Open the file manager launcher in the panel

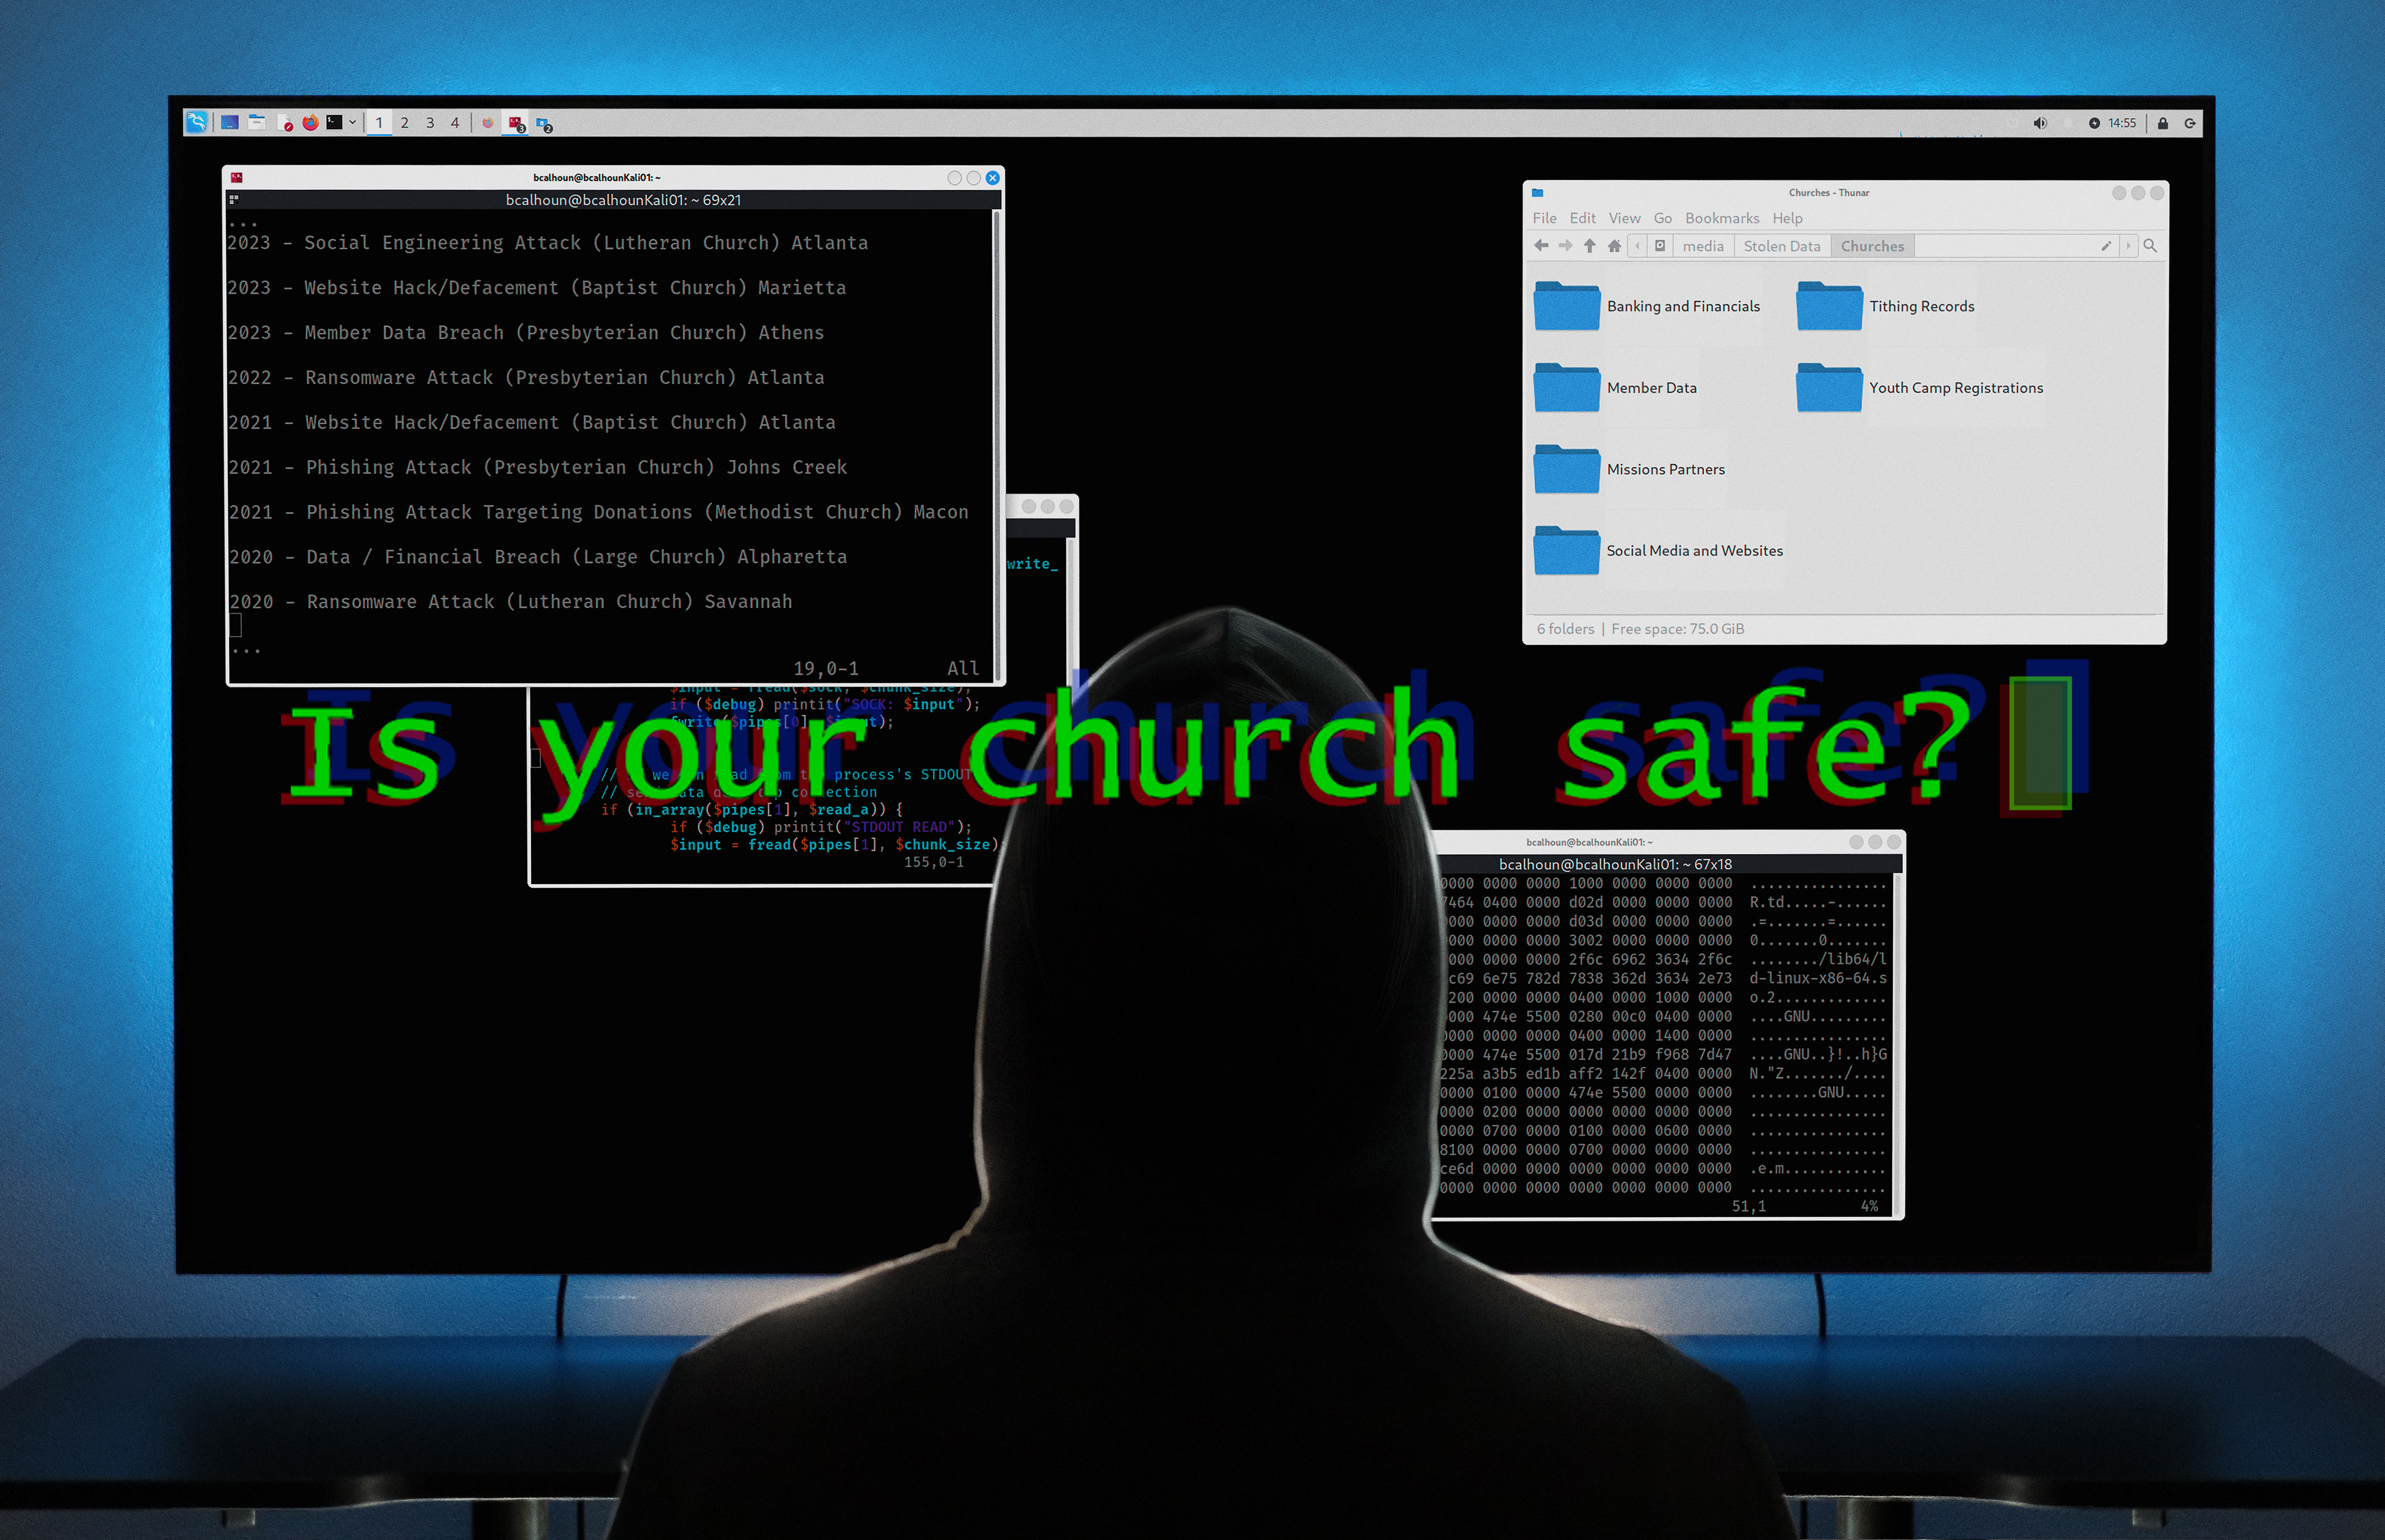[257, 122]
